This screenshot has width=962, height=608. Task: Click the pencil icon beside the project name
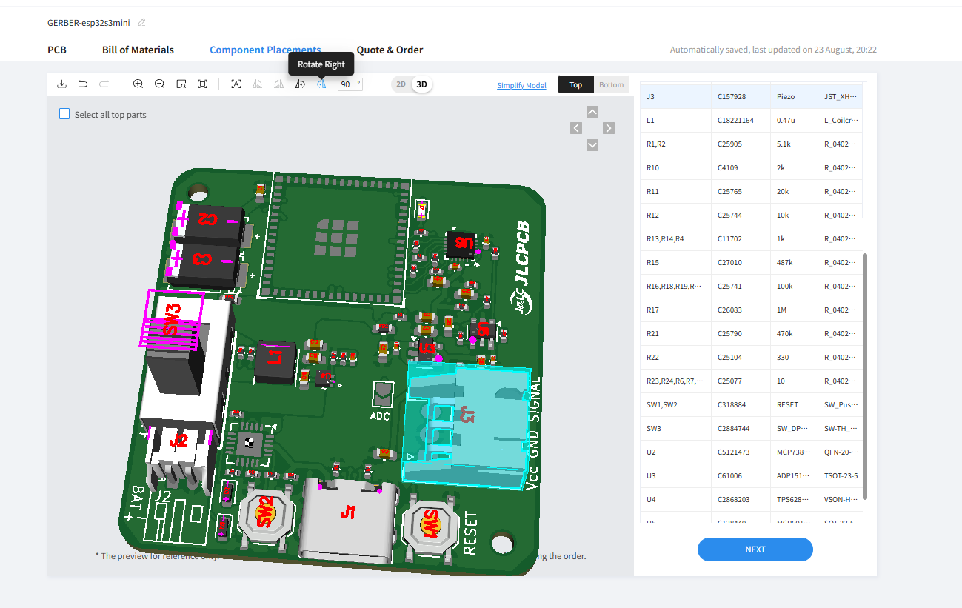141,23
